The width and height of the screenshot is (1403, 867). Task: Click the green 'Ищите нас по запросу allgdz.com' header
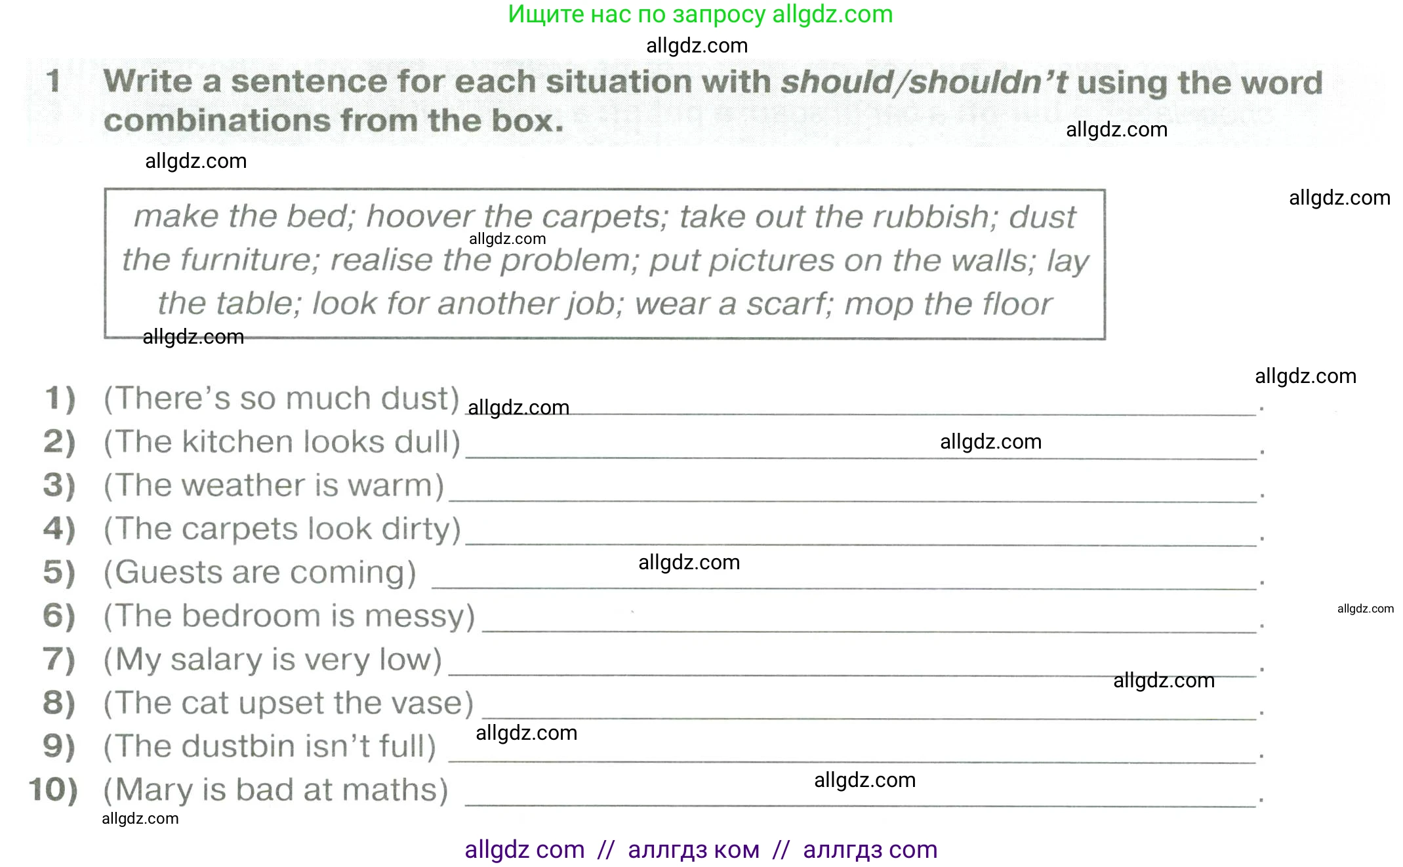[x=700, y=14]
